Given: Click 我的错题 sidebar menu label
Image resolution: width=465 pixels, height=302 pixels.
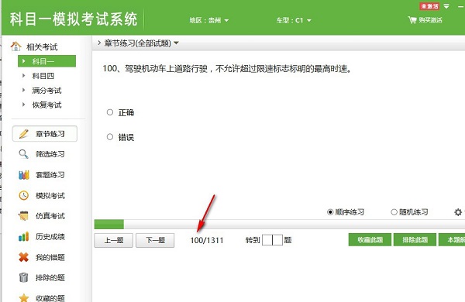Looking at the screenshot, I should 50,257.
